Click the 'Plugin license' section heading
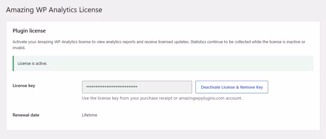 29,31
